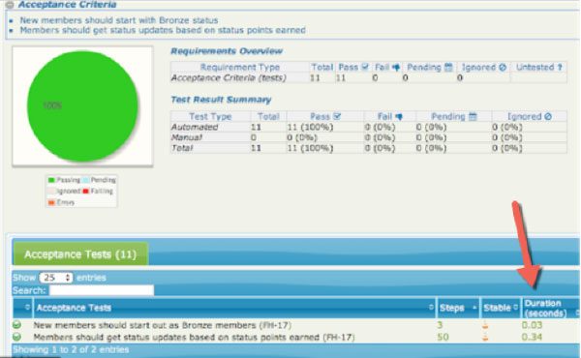Click the Pass checkmark icon in Requirements Overview

(365, 67)
